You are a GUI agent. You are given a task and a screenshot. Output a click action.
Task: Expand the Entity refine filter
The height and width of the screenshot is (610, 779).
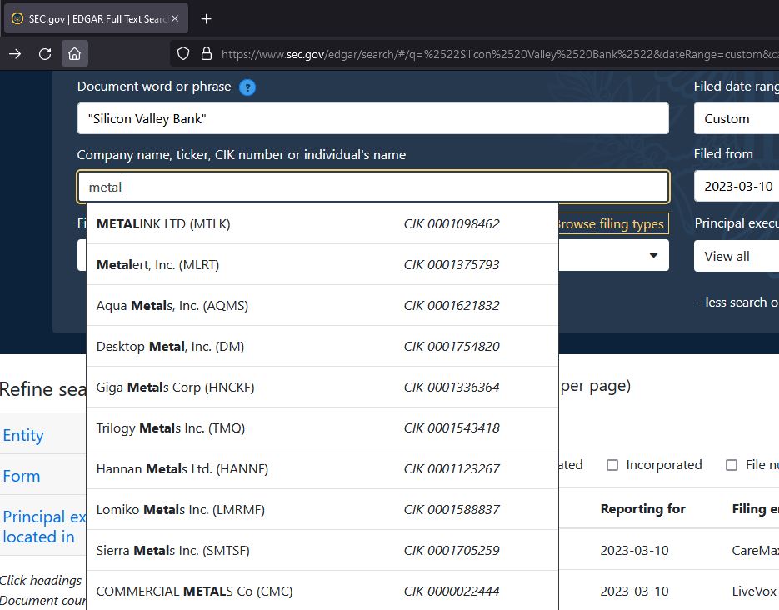click(23, 435)
